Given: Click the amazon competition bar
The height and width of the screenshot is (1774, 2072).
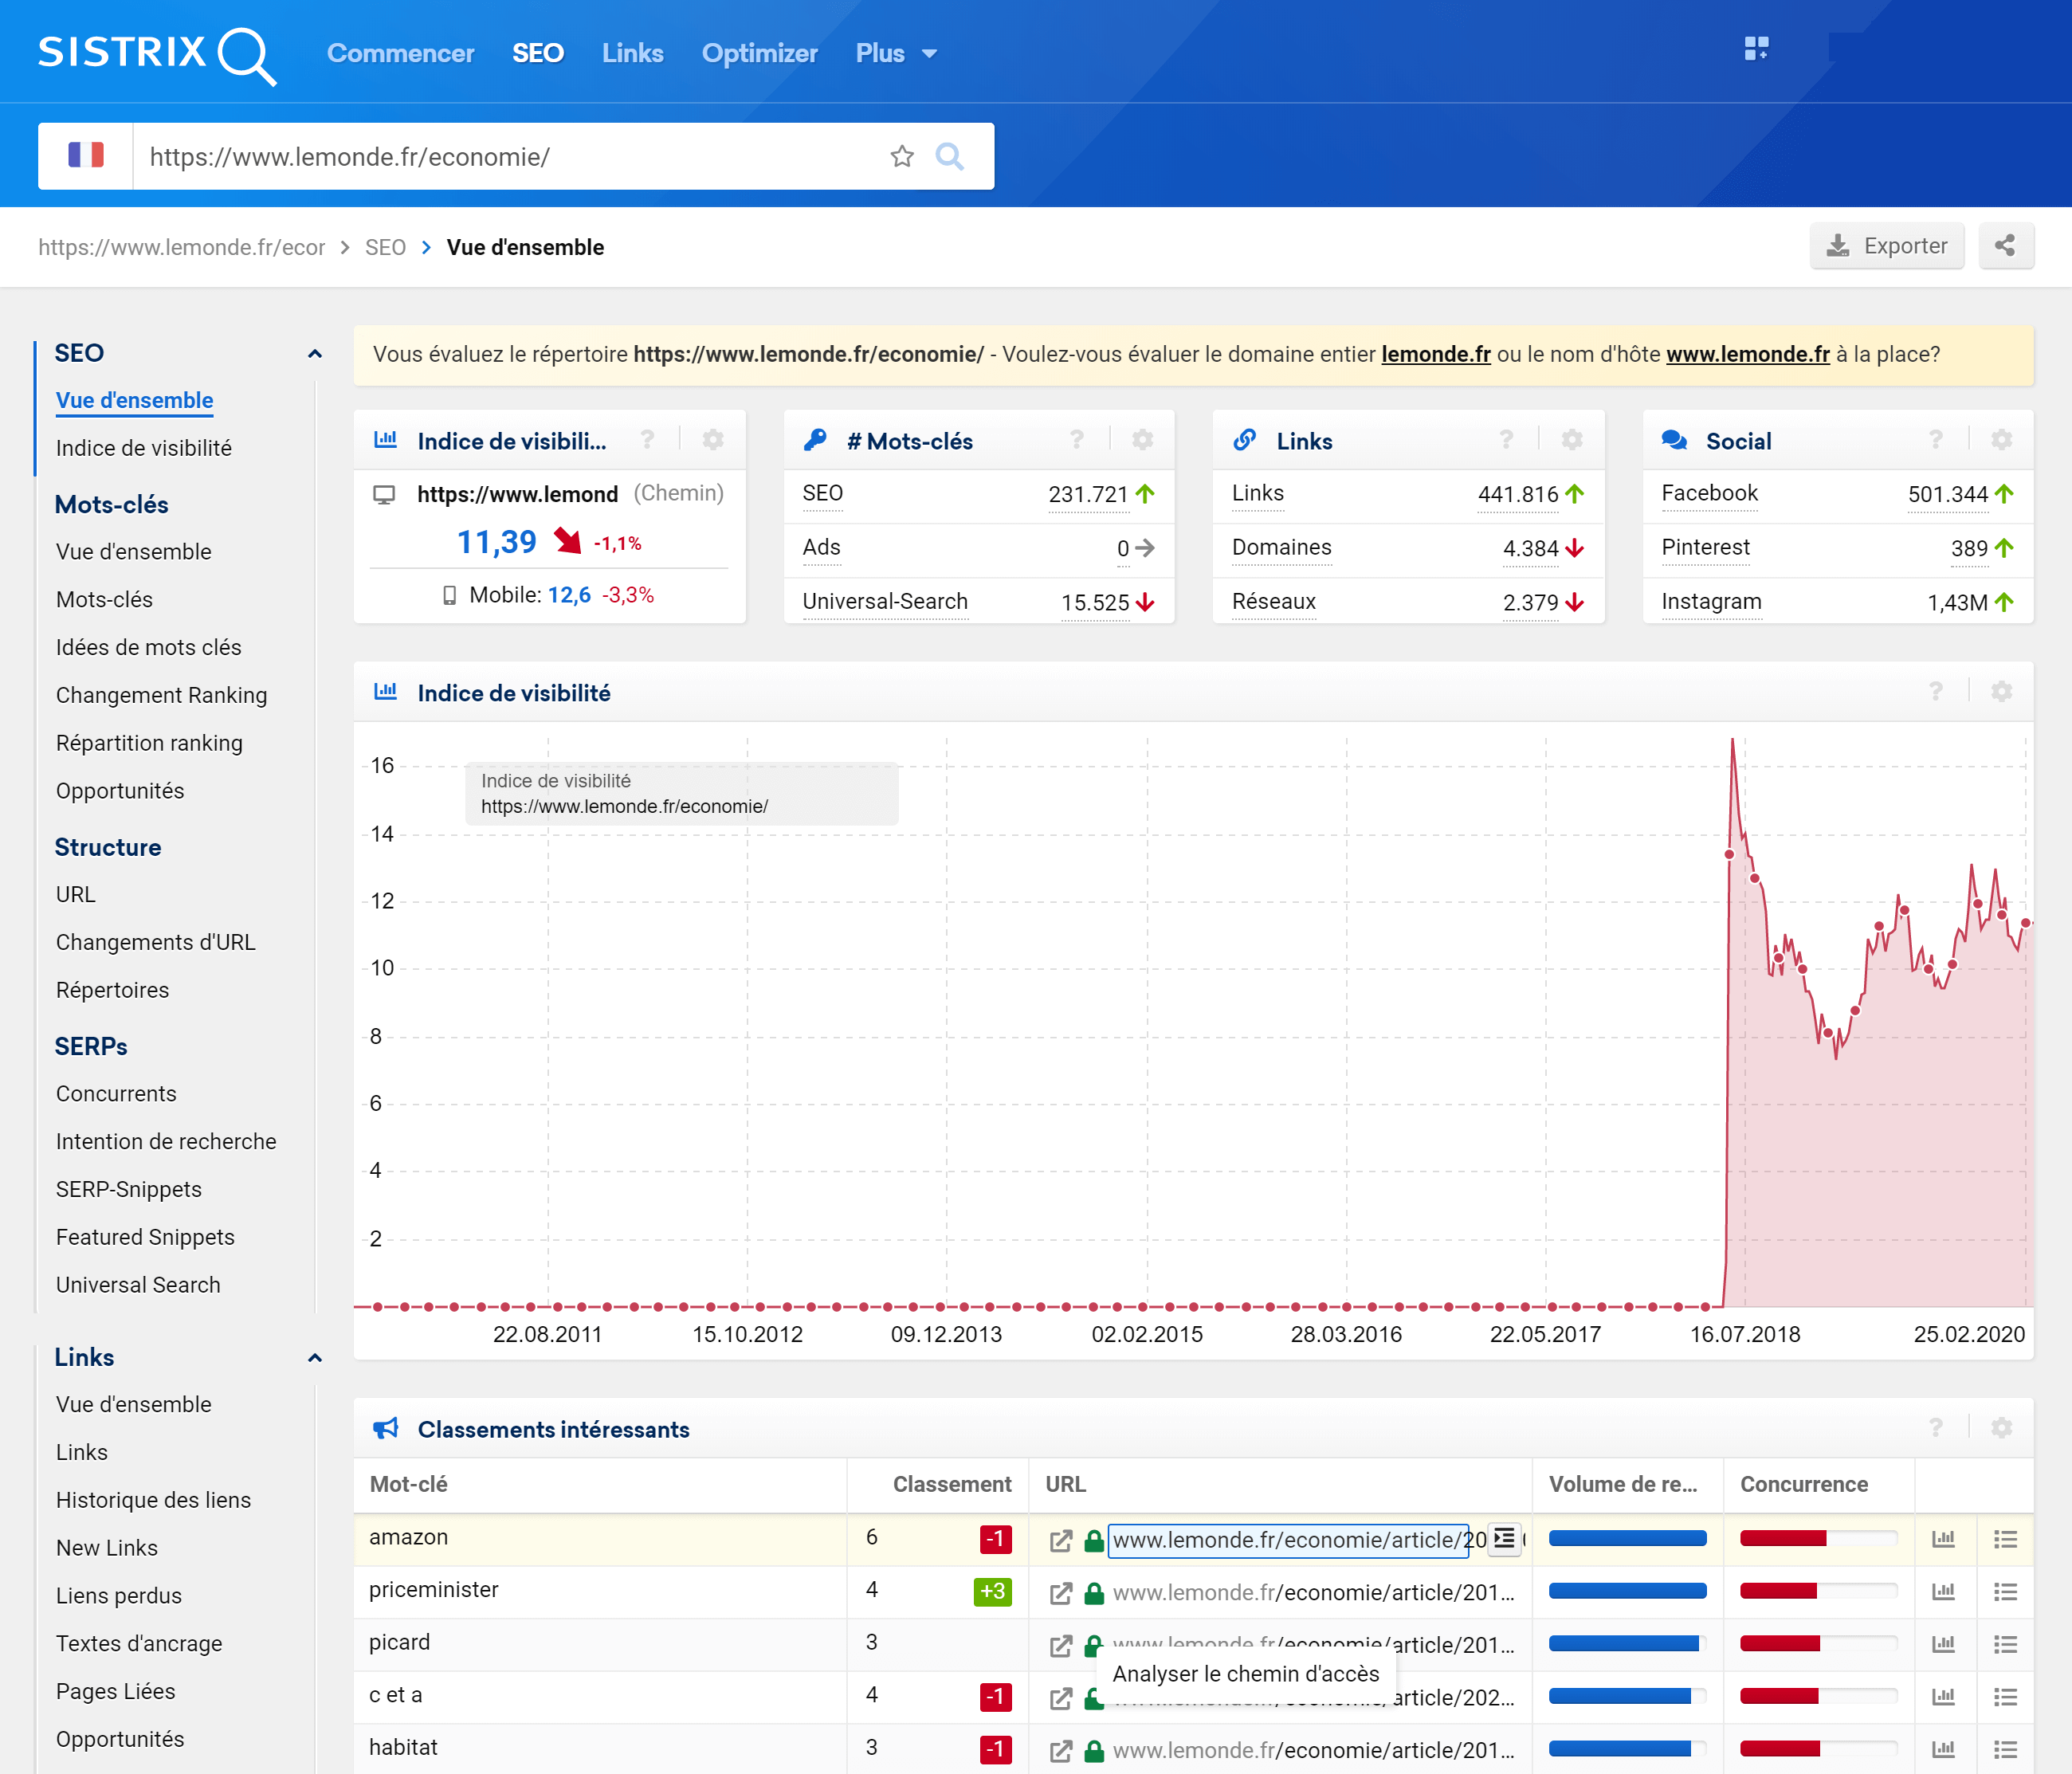Looking at the screenshot, I should 1818,1539.
